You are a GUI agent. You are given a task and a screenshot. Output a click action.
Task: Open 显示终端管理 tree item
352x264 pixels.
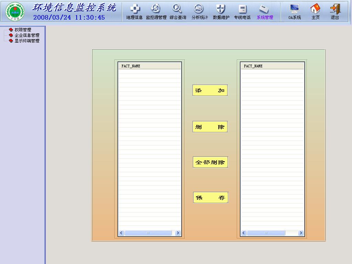[x=27, y=41]
